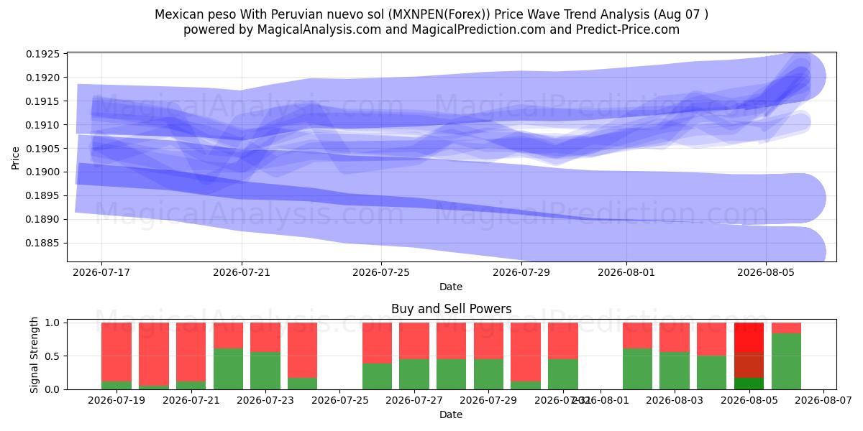Click the 1.0 signal strength tick
The image size is (863, 431).
click(54, 323)
